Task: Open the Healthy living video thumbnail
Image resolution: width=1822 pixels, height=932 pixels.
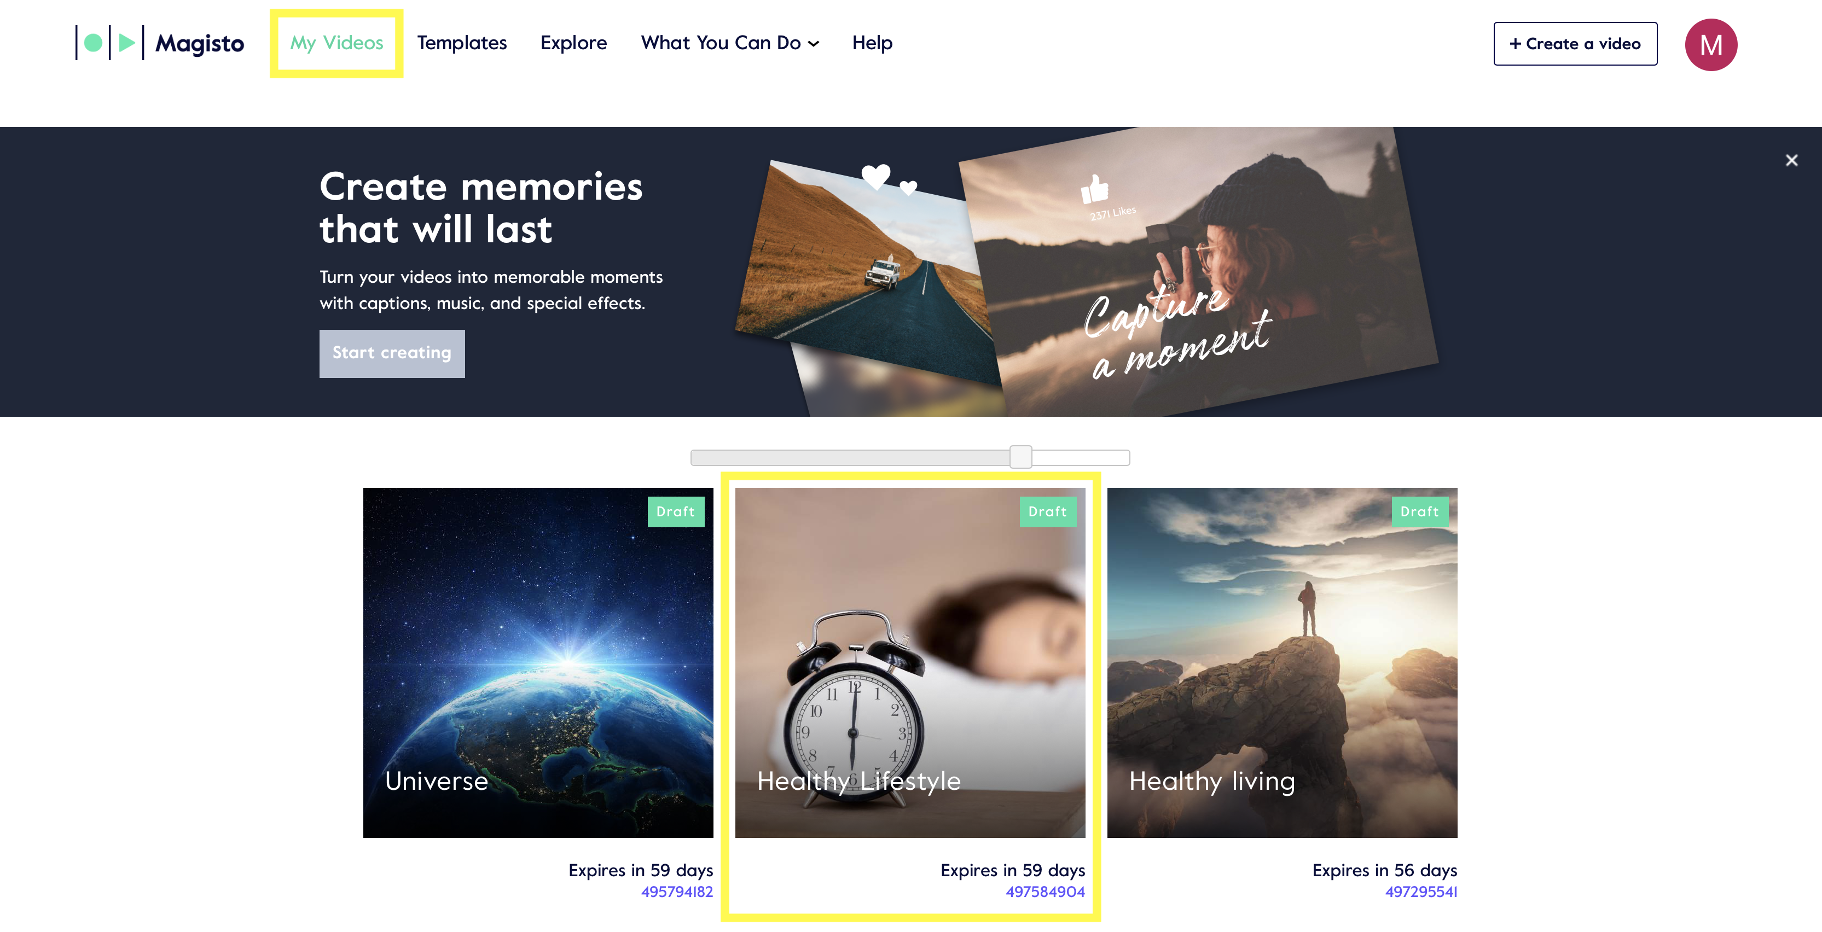Action: coord(1281,662)
